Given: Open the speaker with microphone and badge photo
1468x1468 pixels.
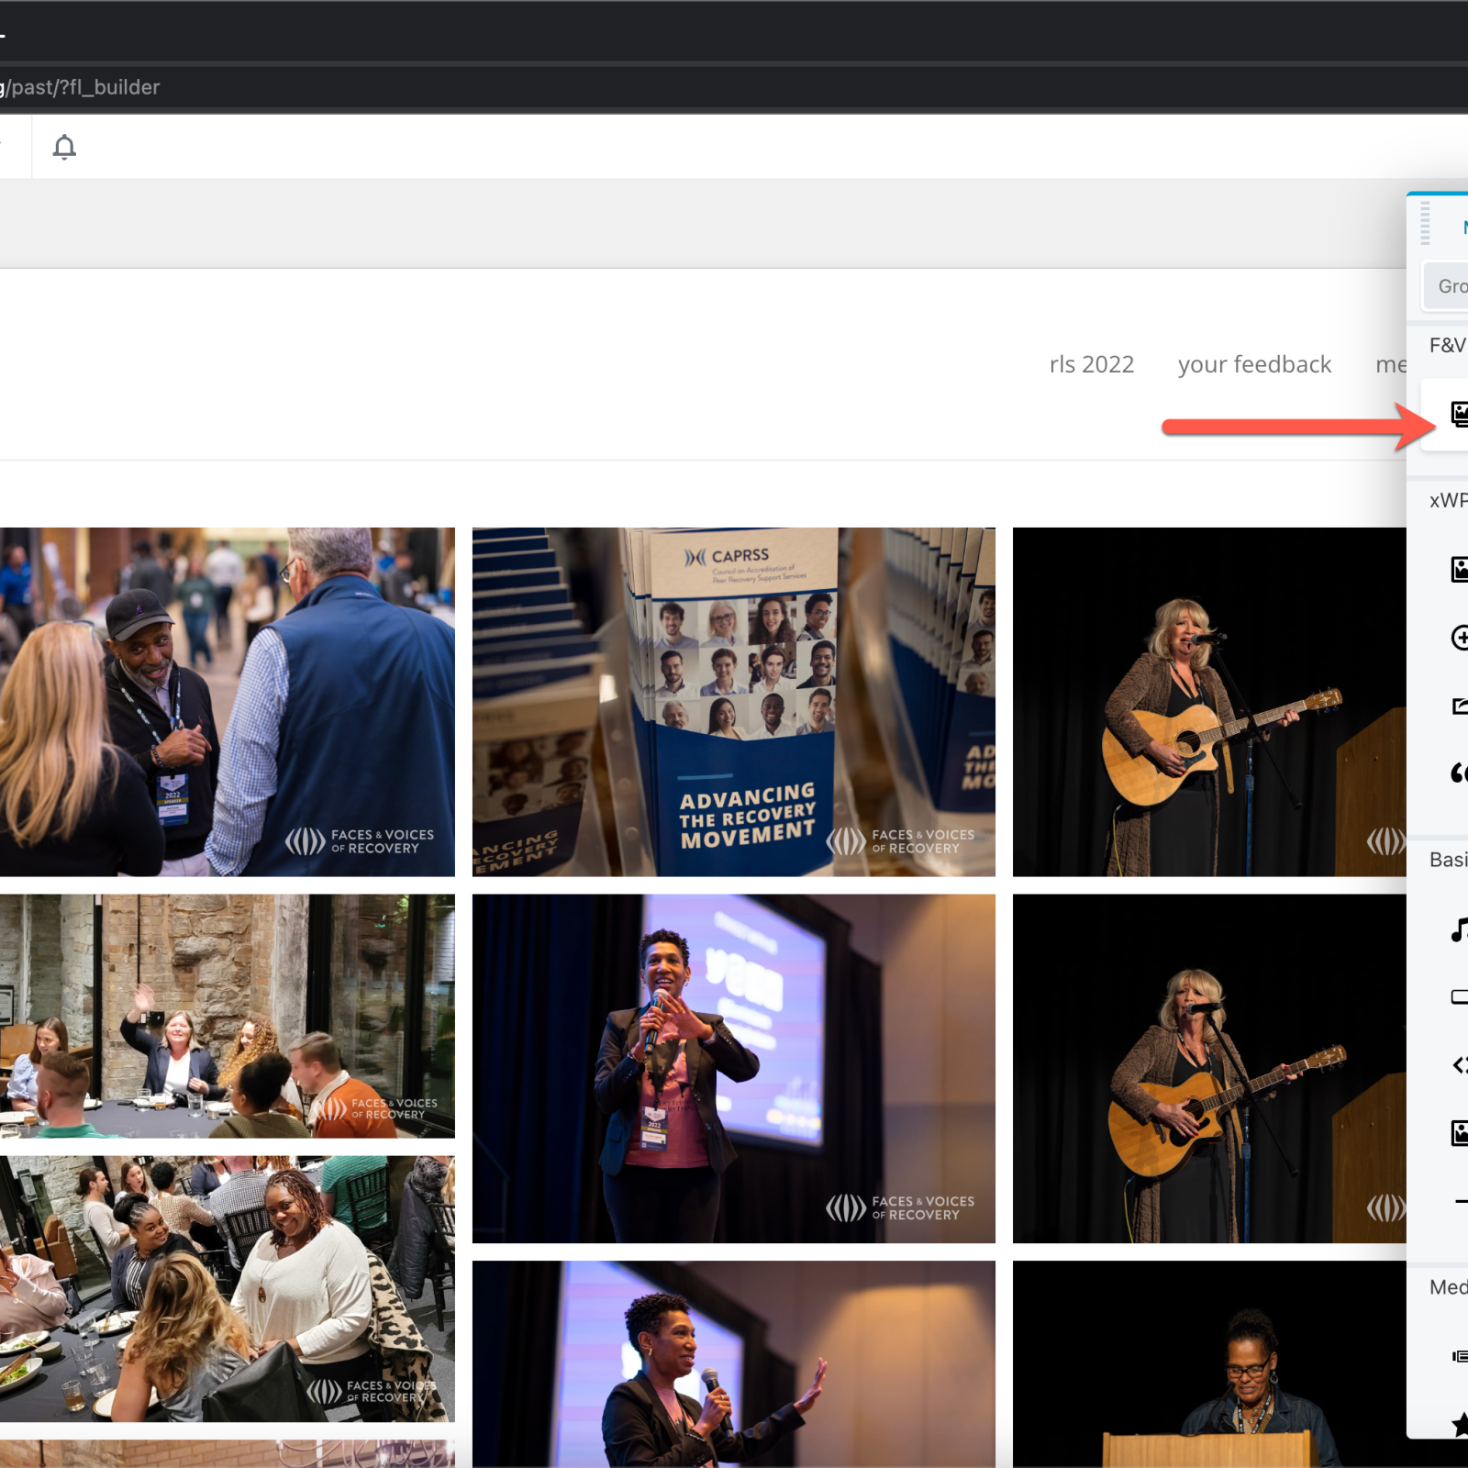Looking at the screenshot, I should pyautogui.click(x=733, y=1068).
